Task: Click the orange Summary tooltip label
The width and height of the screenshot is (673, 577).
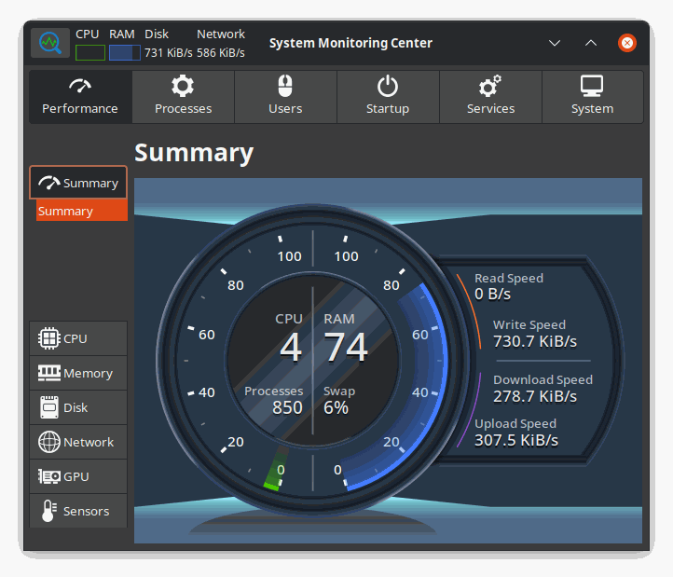Action: tap(81, 212)
